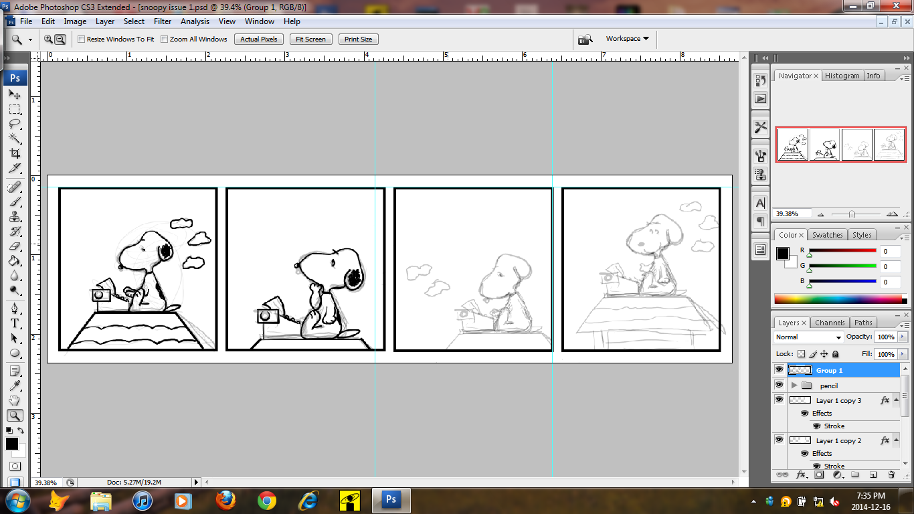Hide Effects of Layer 1 copy 3
This screenshot has height=514, width=914.
coord(805,413)
